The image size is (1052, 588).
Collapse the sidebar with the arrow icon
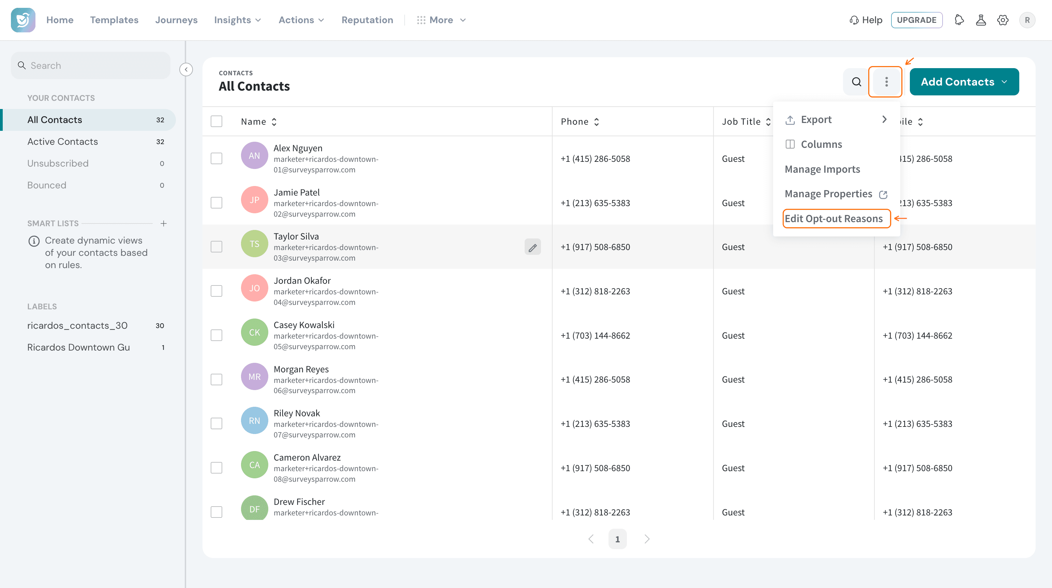point(186,69)
